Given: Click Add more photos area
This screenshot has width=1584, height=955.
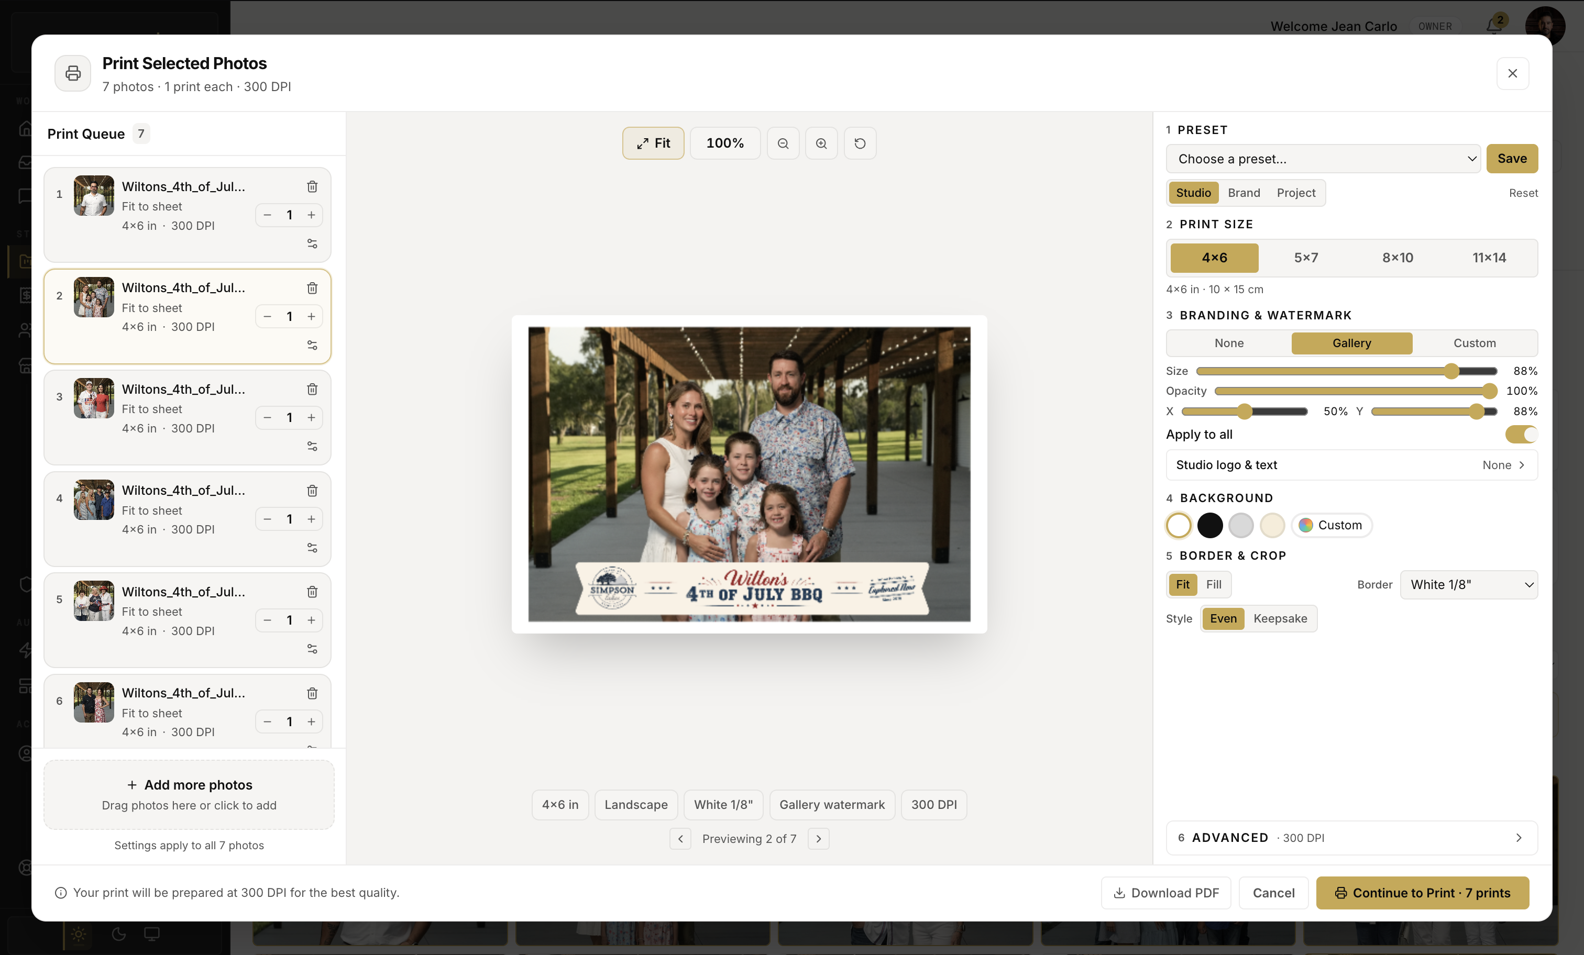Looking at the screenshot, I should pyautogui.click(x=189, y=794).
